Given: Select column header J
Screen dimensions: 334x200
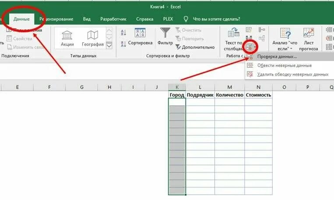Looking at the screenshot, I should click(157, 87).
